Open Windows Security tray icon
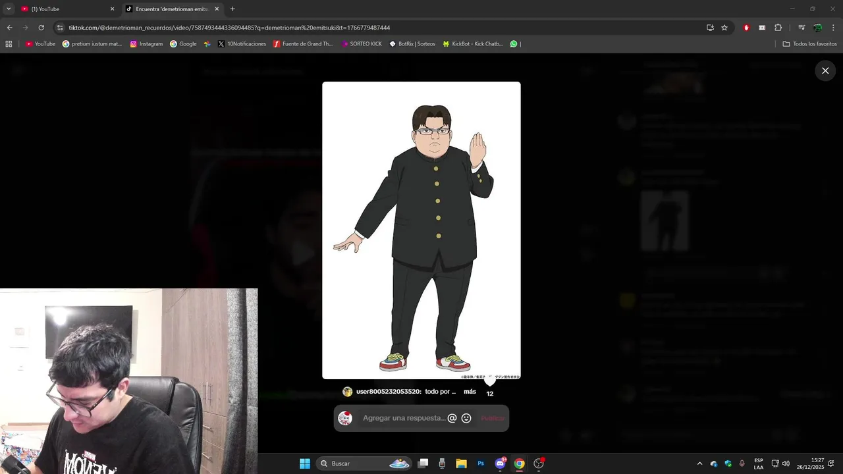 point(728,463)
